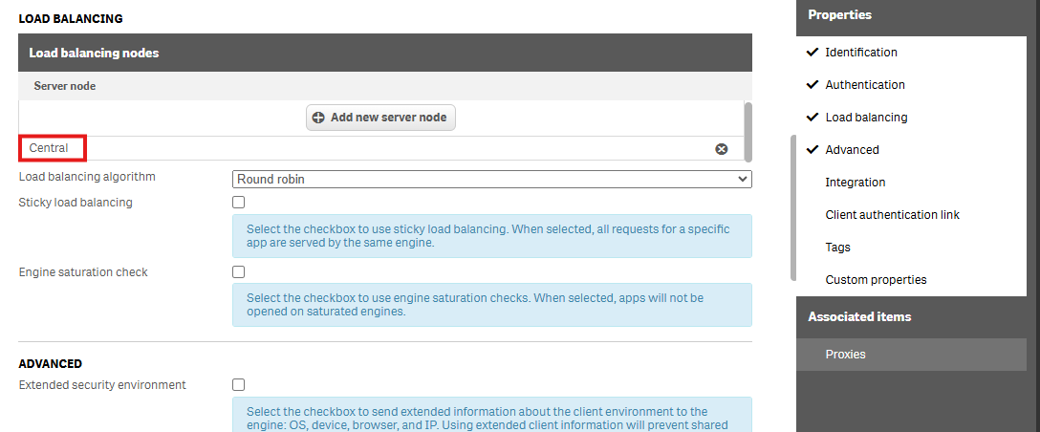The height and width of the screenshot is (432, 1040).
Task: Enable Sticky load balancing checkbox
Action: pyautogui.click(x=239, y=203)
